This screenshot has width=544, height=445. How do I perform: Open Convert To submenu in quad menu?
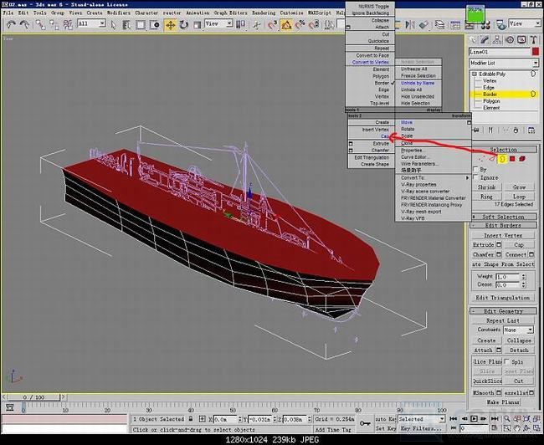coord(434,177)
